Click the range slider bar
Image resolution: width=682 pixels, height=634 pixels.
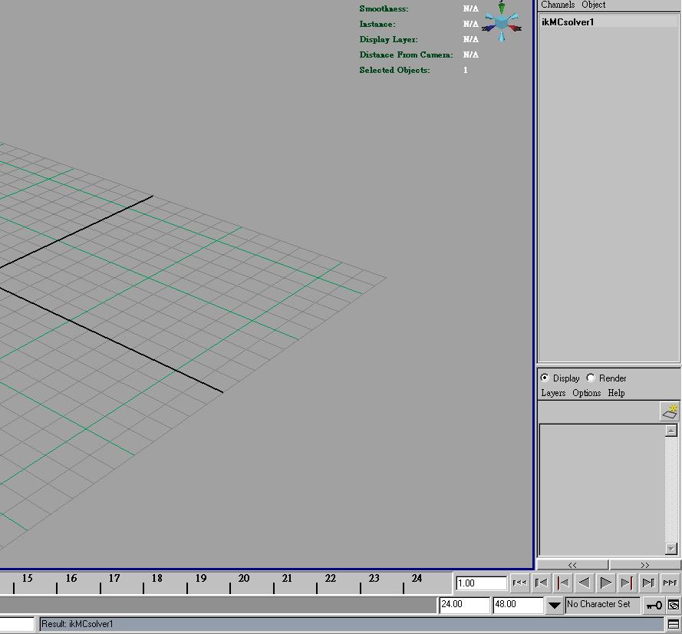point(218,605)
